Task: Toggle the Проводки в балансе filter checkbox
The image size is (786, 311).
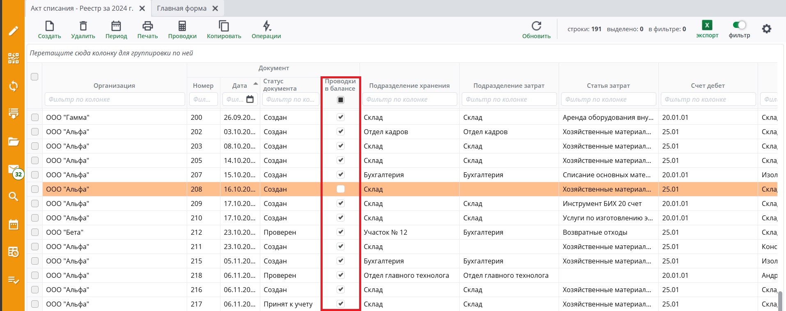Action: click(341, 100)
